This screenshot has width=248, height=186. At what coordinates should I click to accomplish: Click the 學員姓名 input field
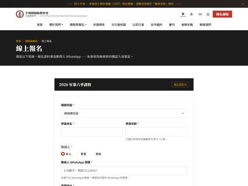click(x=92, y=132)
